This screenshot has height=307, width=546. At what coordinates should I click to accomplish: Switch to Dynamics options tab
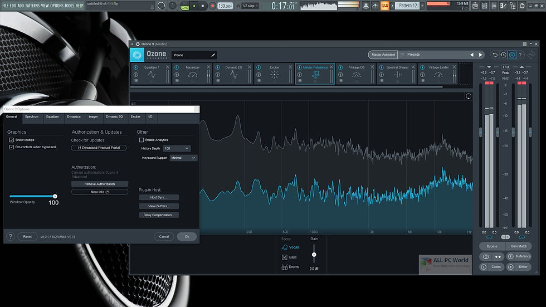[x=74, y=116]
